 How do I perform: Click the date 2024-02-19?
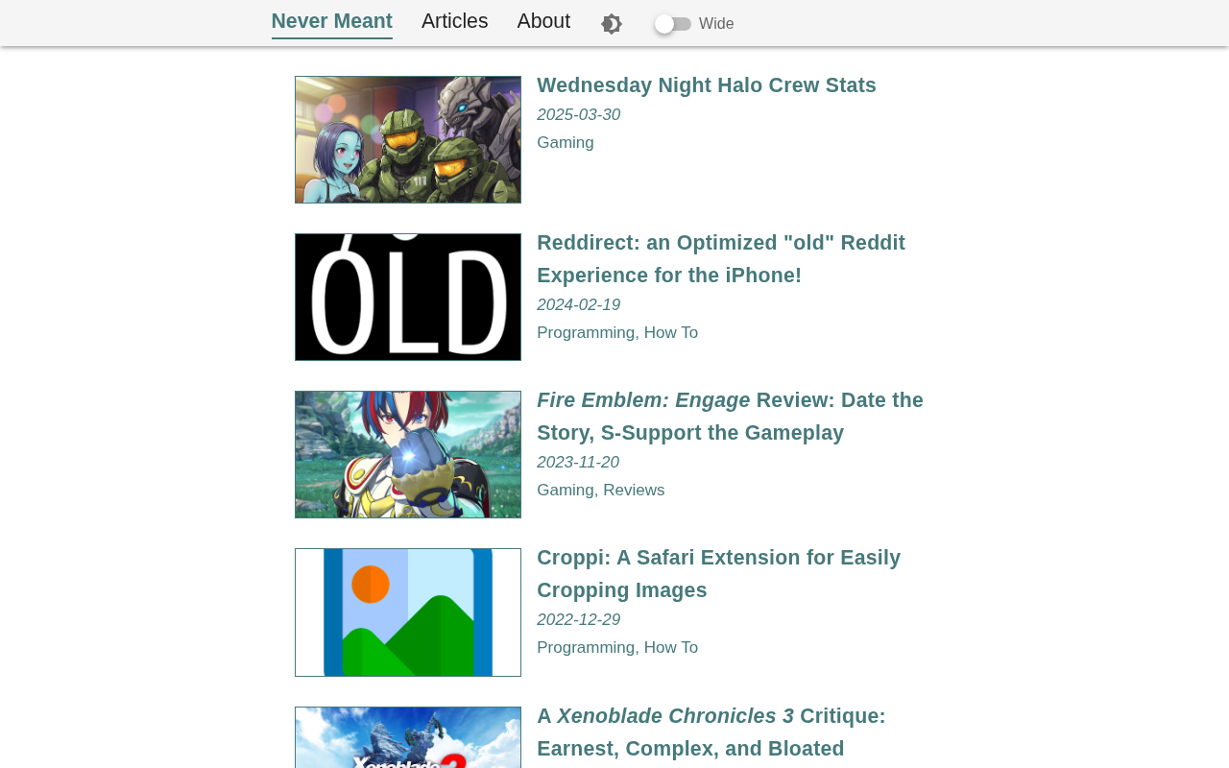coord(578,305)
